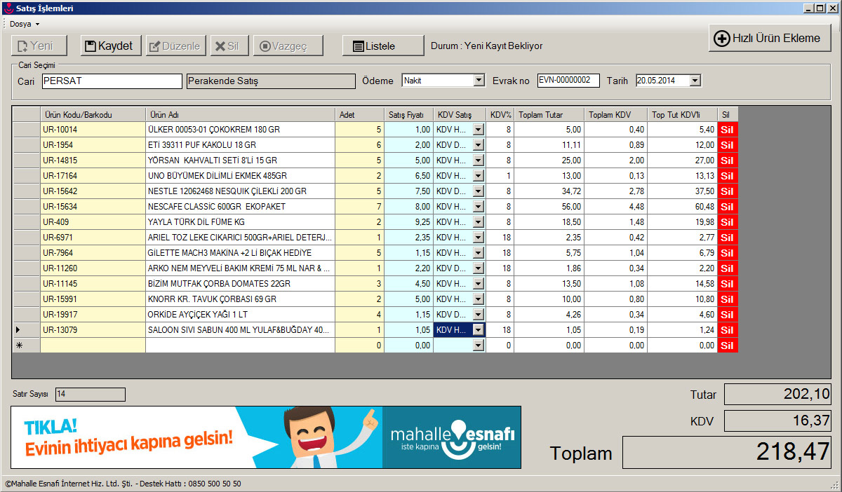Delete the SALOON SIVI SABUN row
842x492 pixels.
tap(728, 330)
